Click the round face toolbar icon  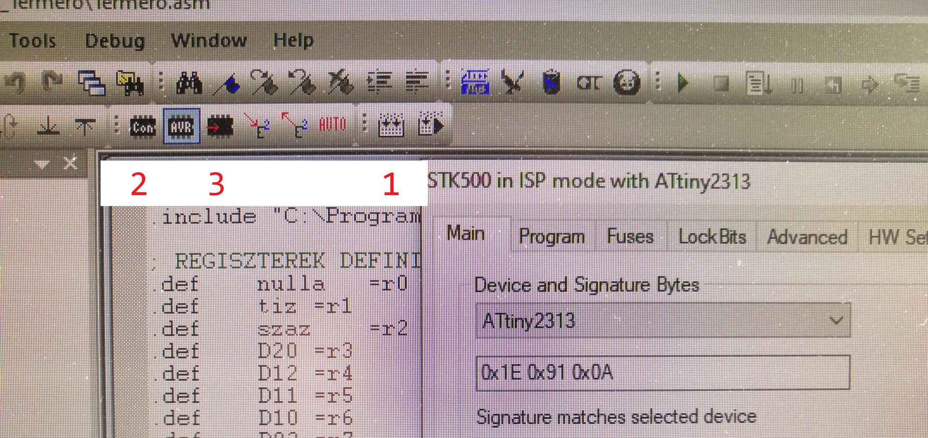(x=627, y=83)
